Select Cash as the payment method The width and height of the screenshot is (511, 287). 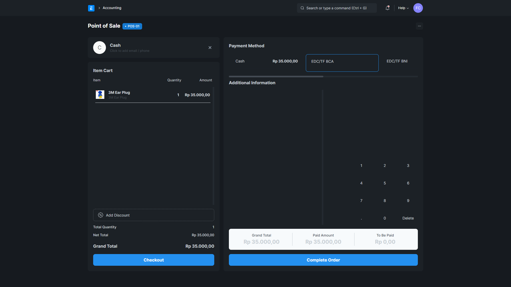pos(240,61)
